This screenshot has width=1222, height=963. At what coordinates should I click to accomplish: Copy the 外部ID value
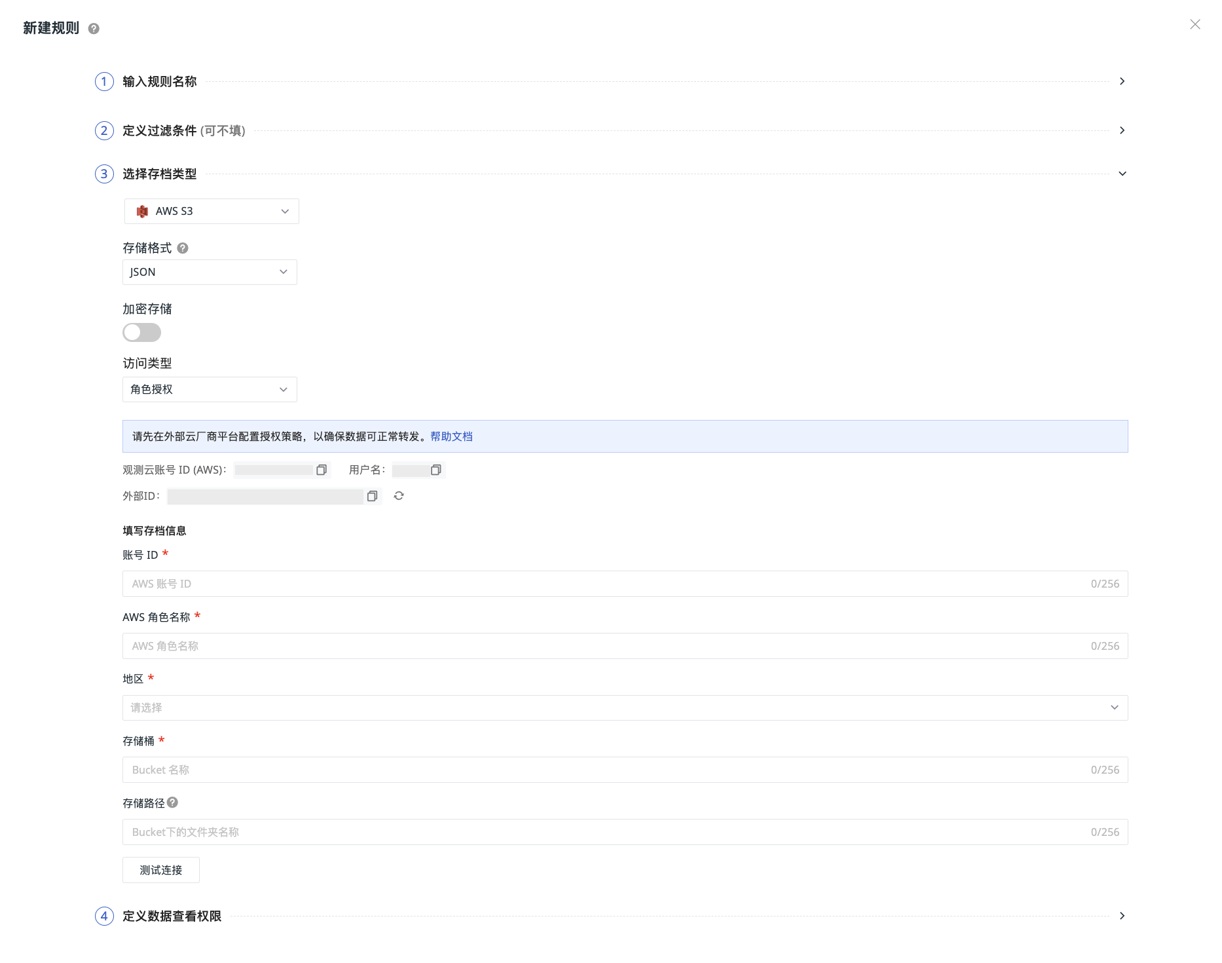[x=372, y=497]
